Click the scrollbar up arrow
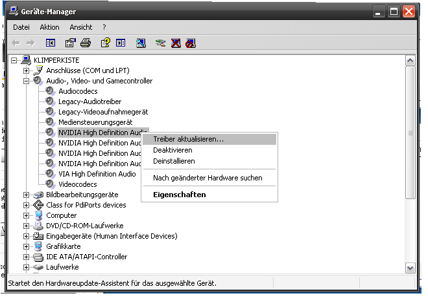Viewport: 428px width, 300px height. click(x=410, y=60)
